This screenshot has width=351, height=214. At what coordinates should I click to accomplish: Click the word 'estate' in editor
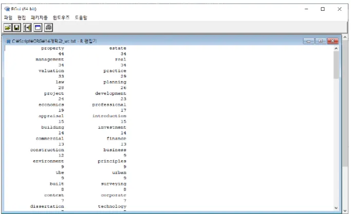point(118,48)
